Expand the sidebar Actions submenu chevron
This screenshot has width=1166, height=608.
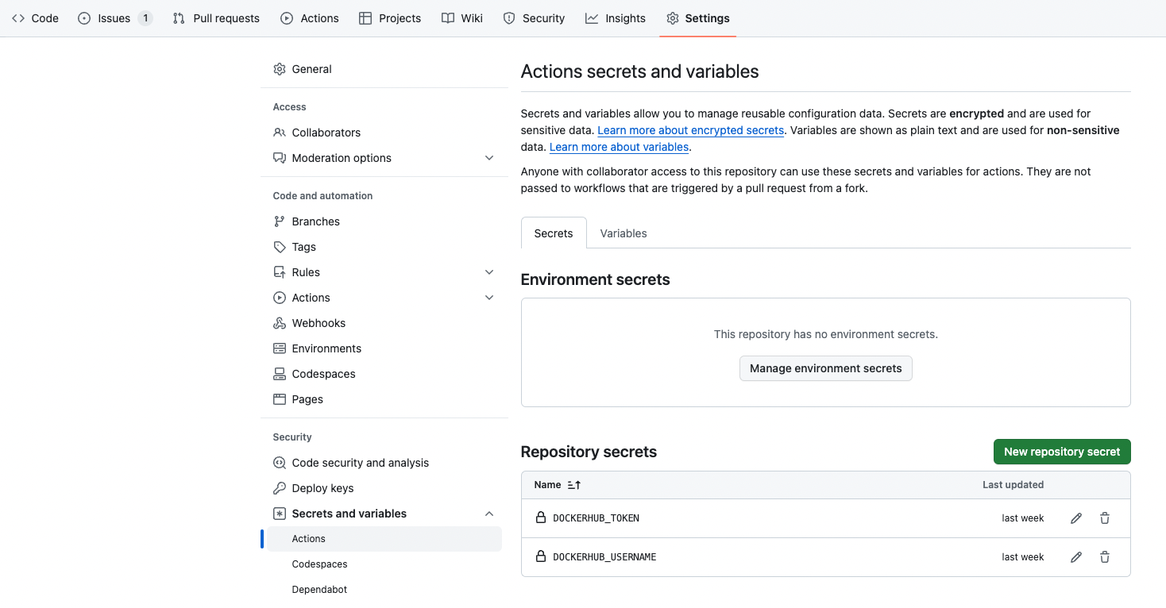tap(489, 298)
